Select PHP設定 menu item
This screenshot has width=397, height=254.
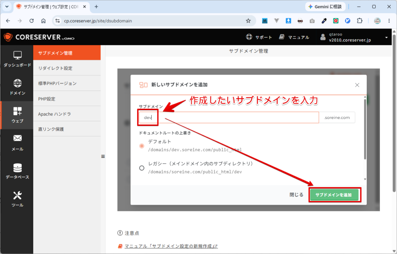point(67,99)
